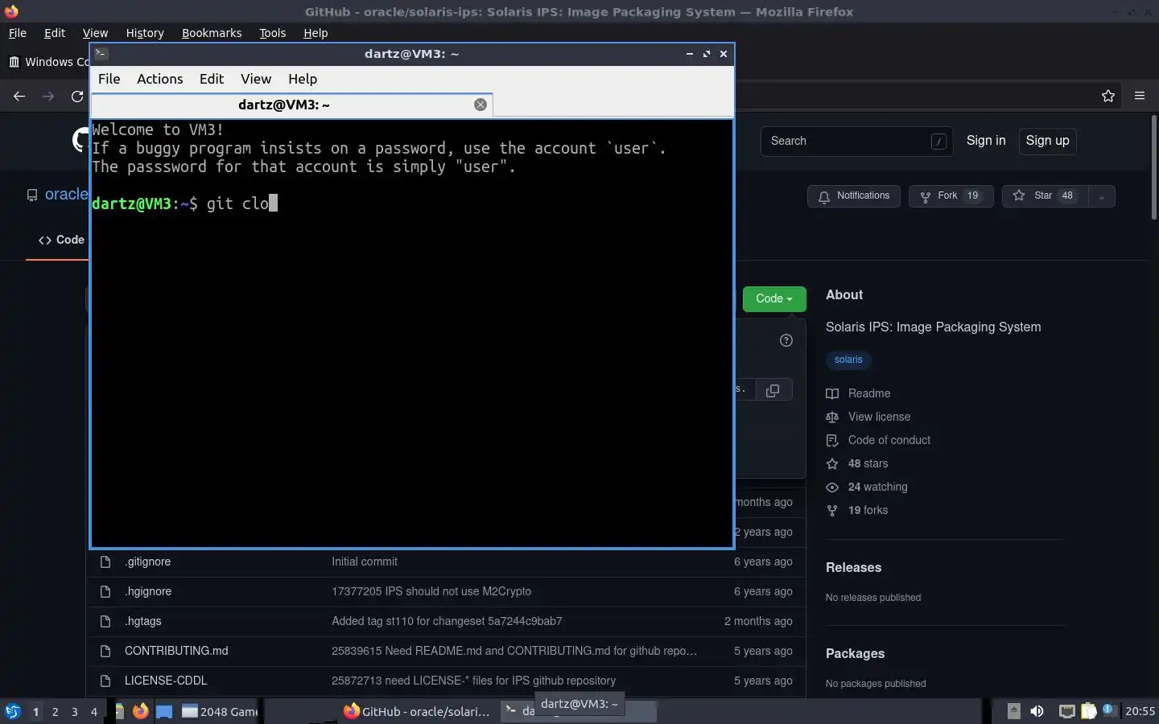The height and width of the screenshot is (724, 1159).
Task: Open terminal Help menu
Action: (x=303, y=79)
